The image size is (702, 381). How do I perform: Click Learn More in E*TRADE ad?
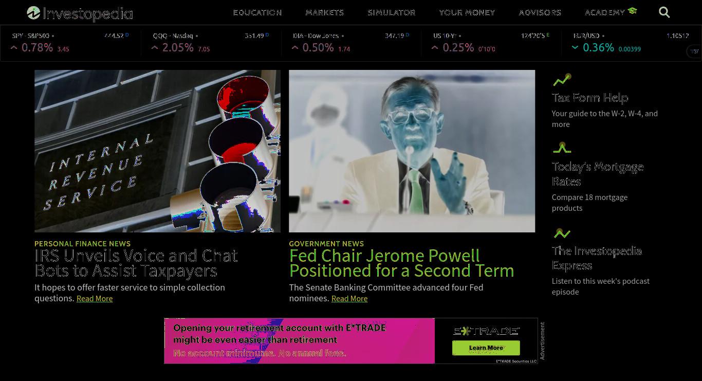[x=486, y=348]
